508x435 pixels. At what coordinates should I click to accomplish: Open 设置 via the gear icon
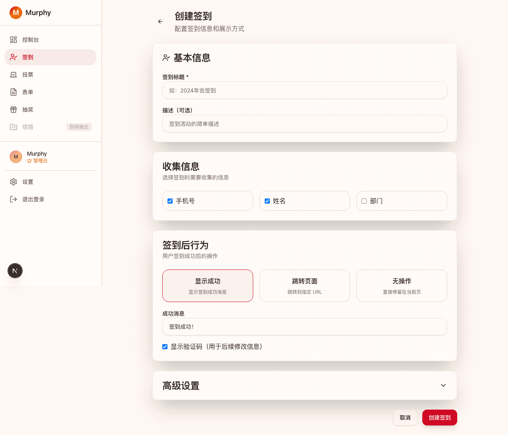[13, 182]
